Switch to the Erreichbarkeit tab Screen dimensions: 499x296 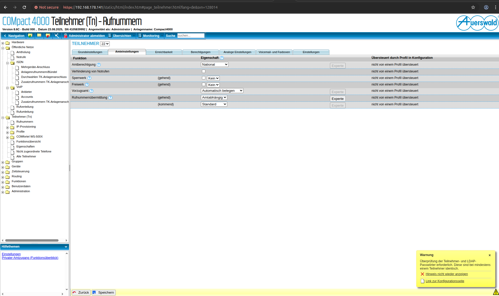[164, 52]
